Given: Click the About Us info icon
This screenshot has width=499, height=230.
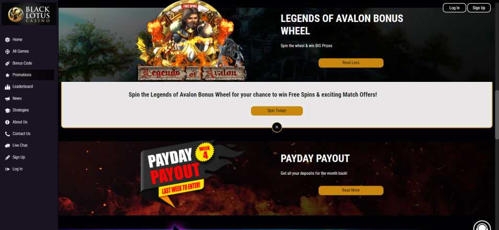Looking at the screenshot, I should coord(7,122).
